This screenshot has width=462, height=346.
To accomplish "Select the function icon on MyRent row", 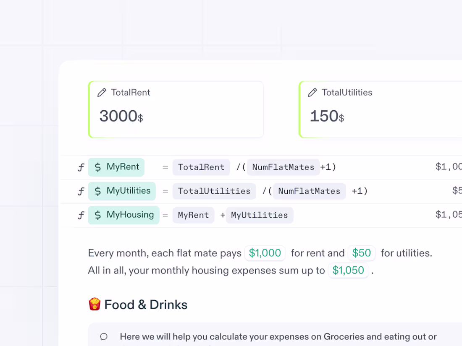I will click(81, 168).
